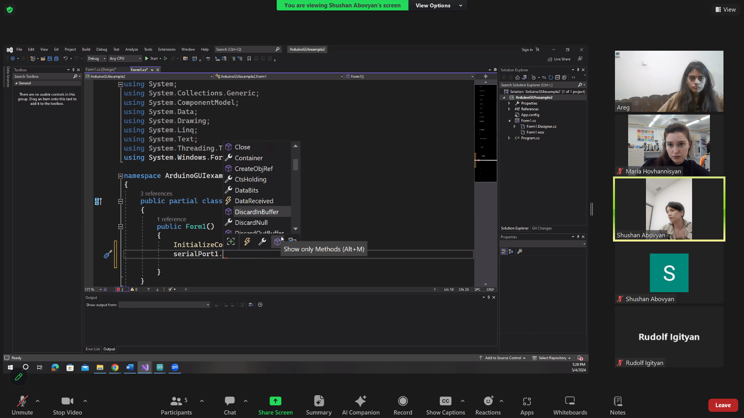744x418 pixels.
Task: Open Zoom Reactions
Action: [488, 405]
